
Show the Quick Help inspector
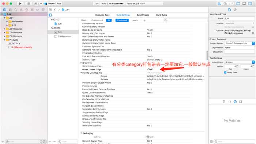click(x=235, y=10)
